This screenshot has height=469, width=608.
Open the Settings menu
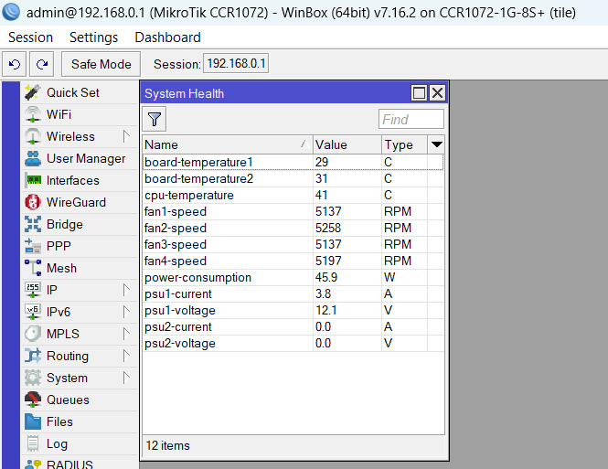coord(93,37)
